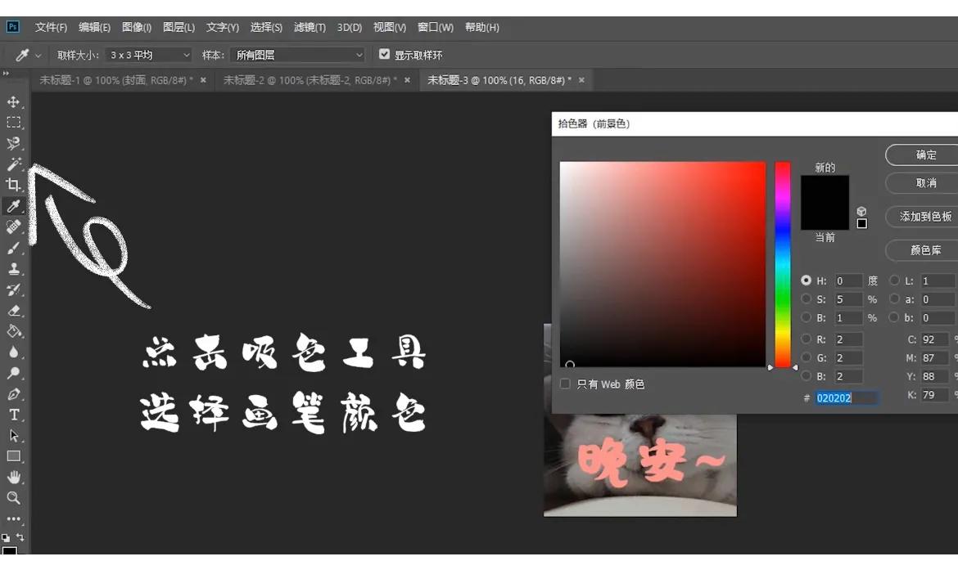Open the 滤镜 menu
The image size is (958, 570).
click(x=310, y=27)
